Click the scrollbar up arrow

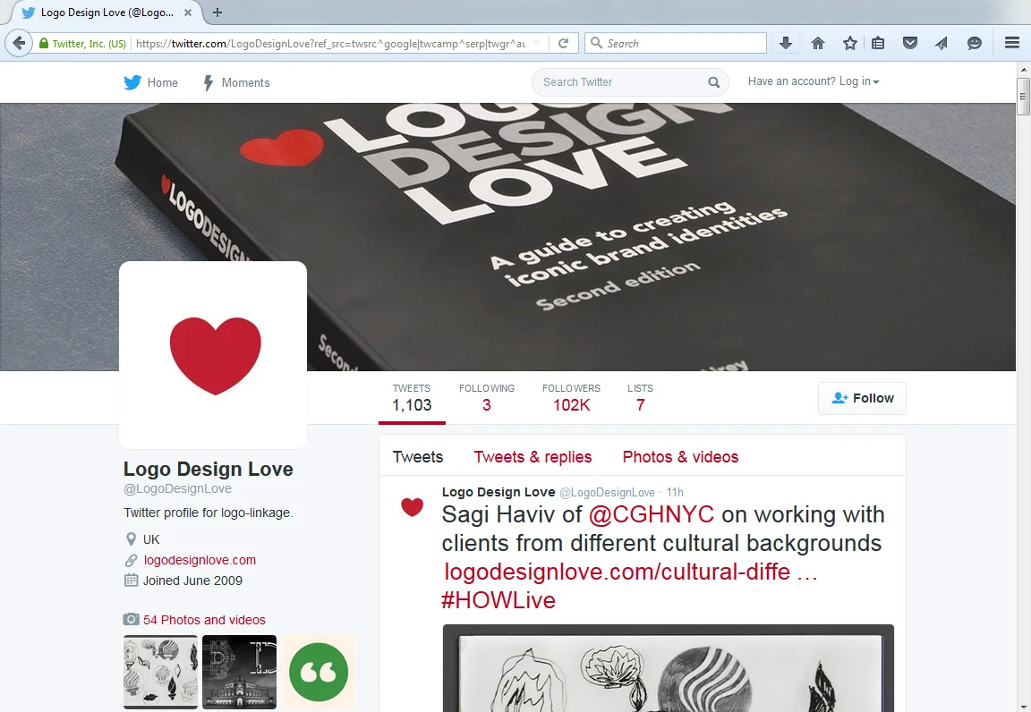1023,69
